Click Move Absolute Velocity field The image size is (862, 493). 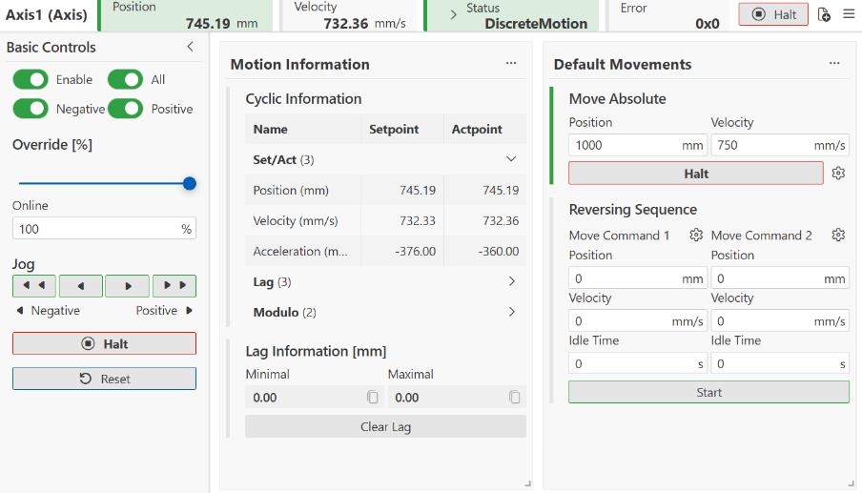pos(780,145)
